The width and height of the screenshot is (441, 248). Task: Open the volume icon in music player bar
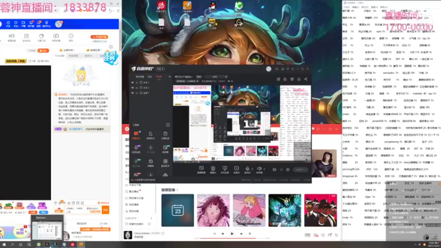pos(323,235)
